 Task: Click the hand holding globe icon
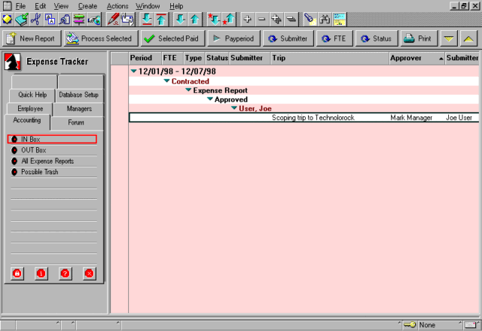[93, 20]
